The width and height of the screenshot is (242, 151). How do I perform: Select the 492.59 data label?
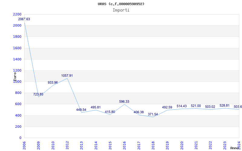click(167, 107)
